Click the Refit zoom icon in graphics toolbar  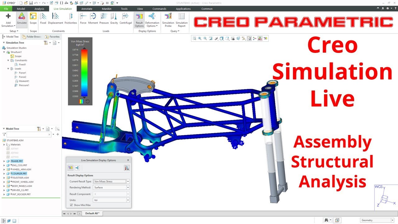[x=194, y=39]
